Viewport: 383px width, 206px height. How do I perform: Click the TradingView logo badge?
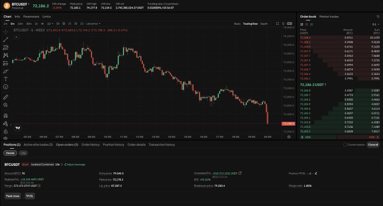[x=17, y=128]
